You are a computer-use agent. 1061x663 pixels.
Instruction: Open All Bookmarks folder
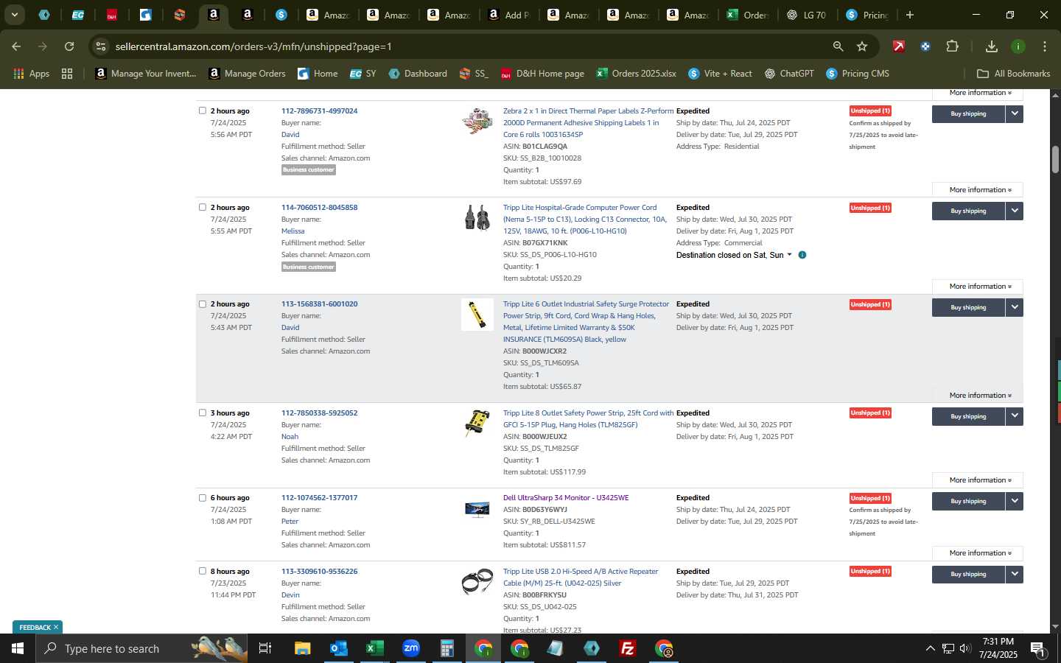click(1013, 74)
